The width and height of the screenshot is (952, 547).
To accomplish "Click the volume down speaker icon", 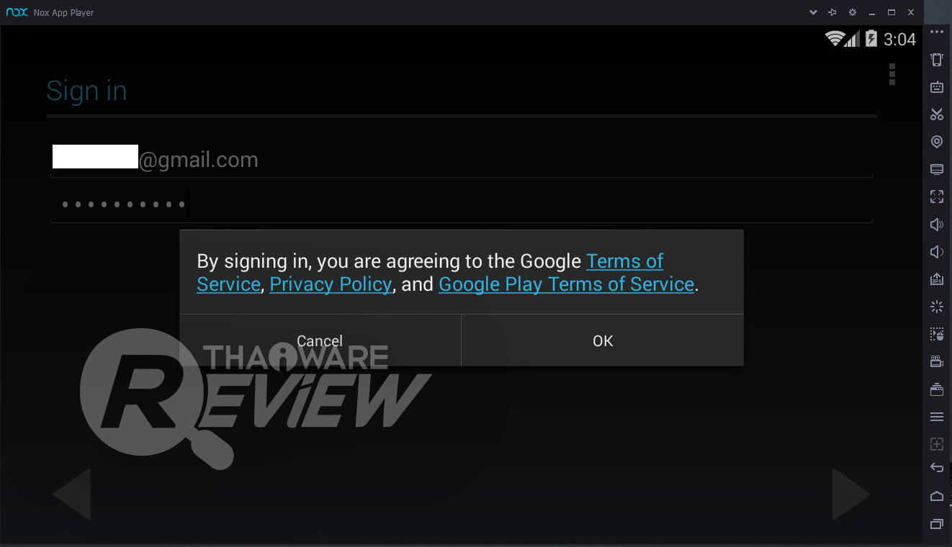I will click(937, 252).
